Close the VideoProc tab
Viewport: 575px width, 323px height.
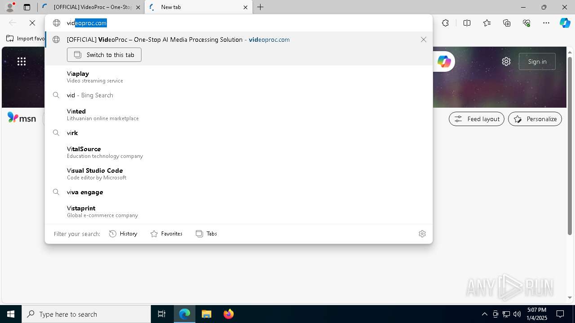pyautogui.click(x=138, y=7)
